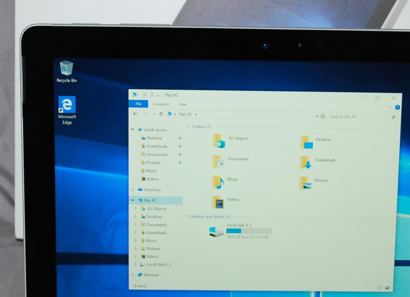Image resolution: width=410 pixels, height=297 pixels.
Task: Select Network in the navigation pane
Action: point(151,275)
